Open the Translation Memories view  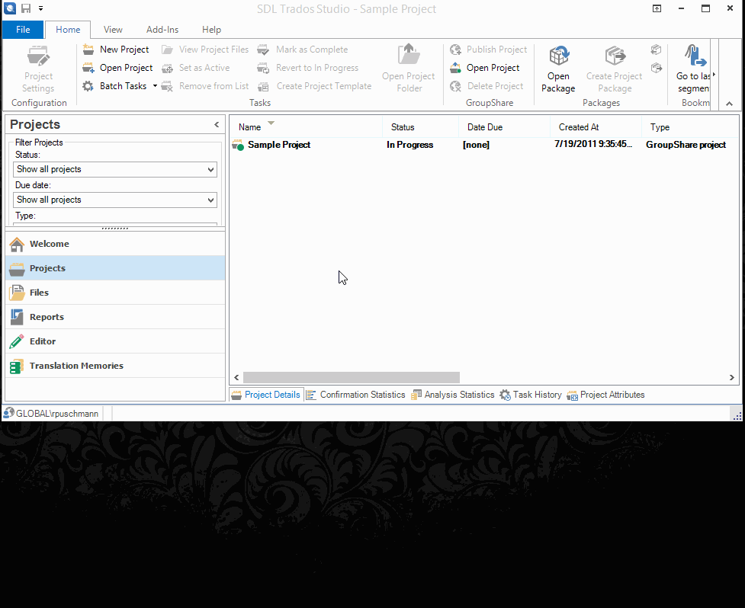(115, 366)
